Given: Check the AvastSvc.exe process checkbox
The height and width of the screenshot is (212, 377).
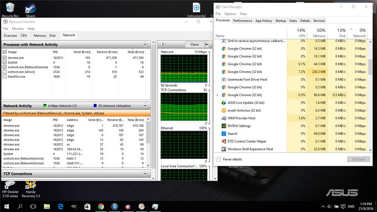Looking at the screenshot, I should click(5, 77).
